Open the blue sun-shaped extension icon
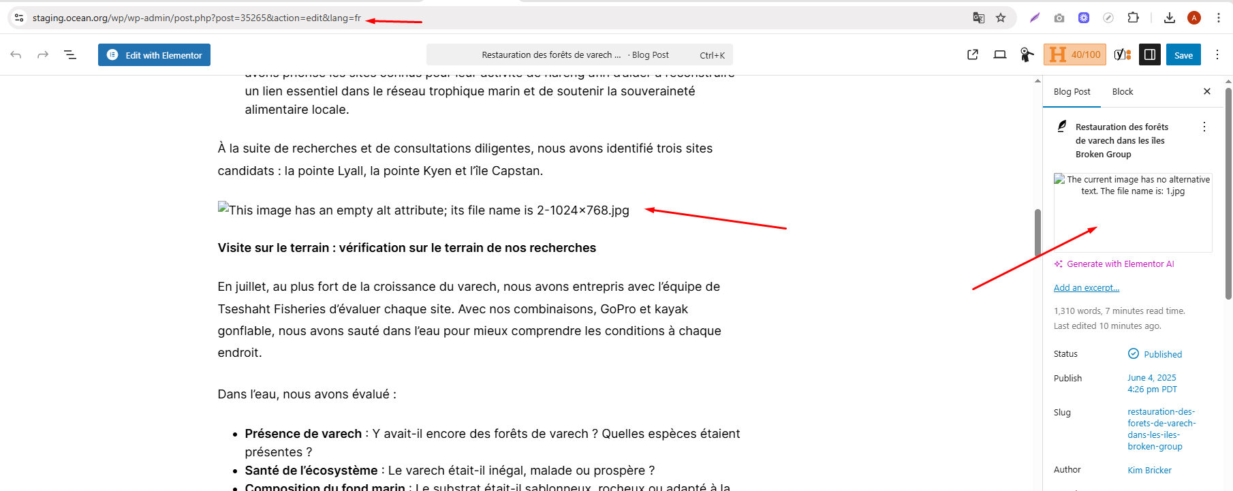Viewport: 1233px width, 491px height. (x=1084, y=18)
